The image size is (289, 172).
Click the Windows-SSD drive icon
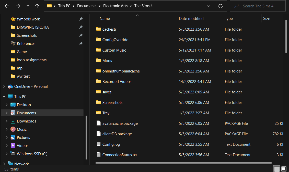(13, 153)
